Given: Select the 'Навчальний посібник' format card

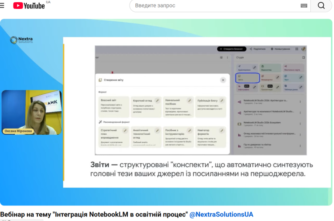Looking at the screenshot, I should (x=178, y=107).
